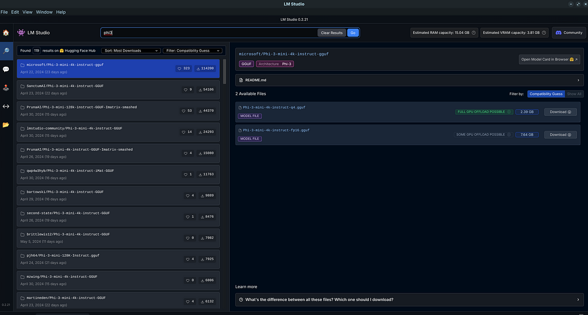Select microsoft/Phi-3-mini-4k-instruct-gguf result
The image size is (588, 315).
118,69
